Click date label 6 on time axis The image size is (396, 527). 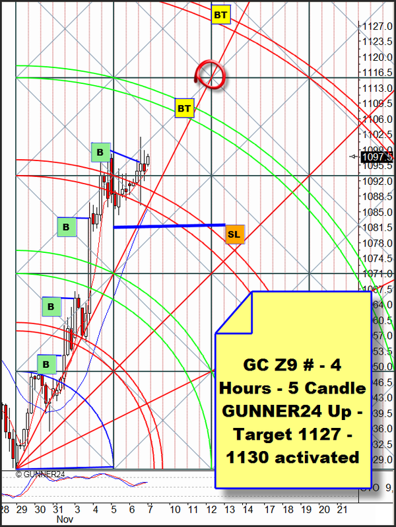click(131, 510)
